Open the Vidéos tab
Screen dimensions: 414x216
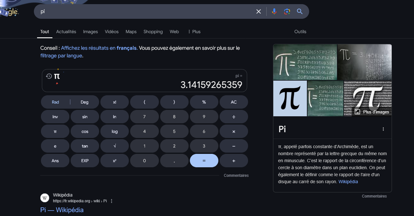(112, 32)
